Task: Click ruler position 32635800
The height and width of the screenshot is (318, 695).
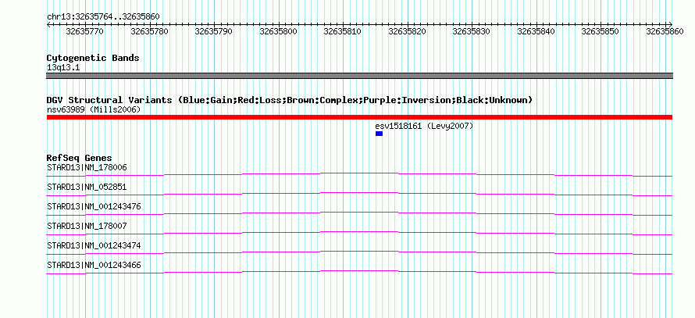Action: click(x=278, y=31)
